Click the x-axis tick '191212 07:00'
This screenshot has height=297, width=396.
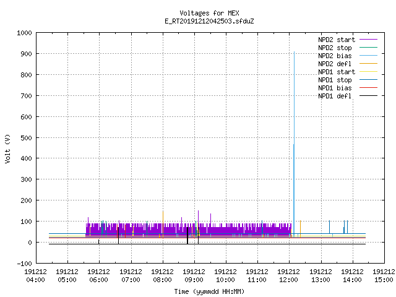(x=131, y=276)
